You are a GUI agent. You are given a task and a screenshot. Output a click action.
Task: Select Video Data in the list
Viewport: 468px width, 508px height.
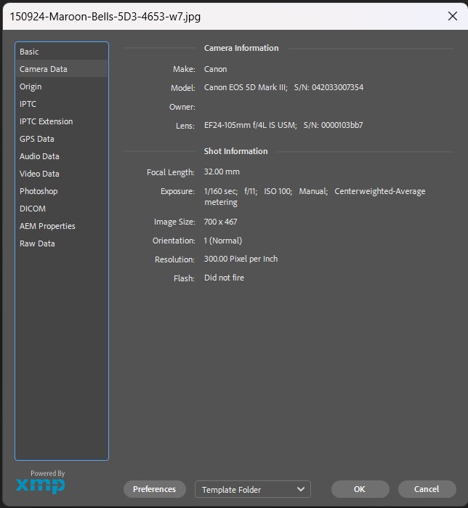[62, 174]
